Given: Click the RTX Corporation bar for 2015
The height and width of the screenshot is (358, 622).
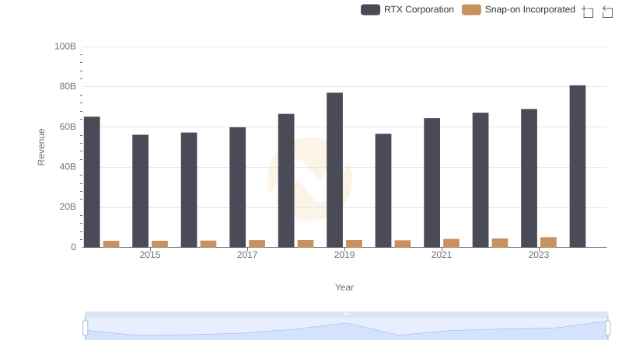Looking at the screenshot, I should tap(140, 191).
